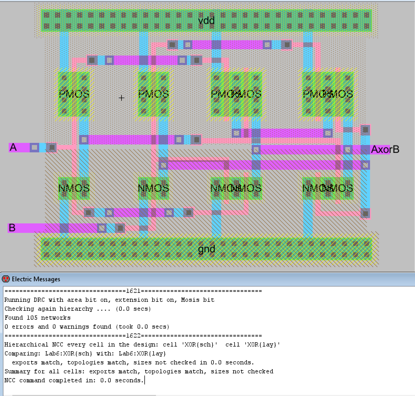Image resolution: width=415 pixels, height=396 pixels.
Task: Select the AxorB output export label
Action: pyautogui.click(x=385, y=149)
